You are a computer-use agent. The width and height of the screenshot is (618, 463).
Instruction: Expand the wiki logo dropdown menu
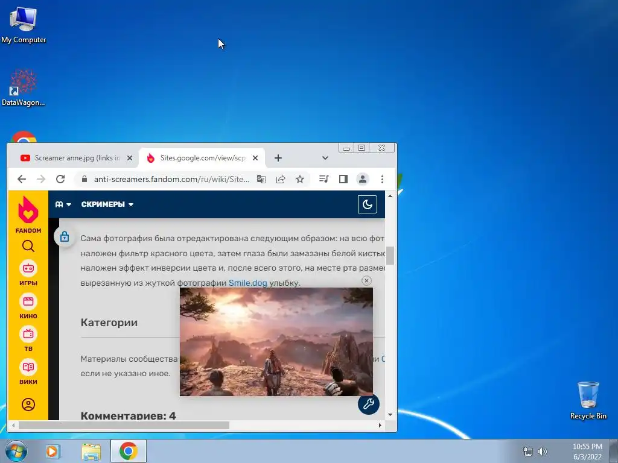click(x=63, y=204)
